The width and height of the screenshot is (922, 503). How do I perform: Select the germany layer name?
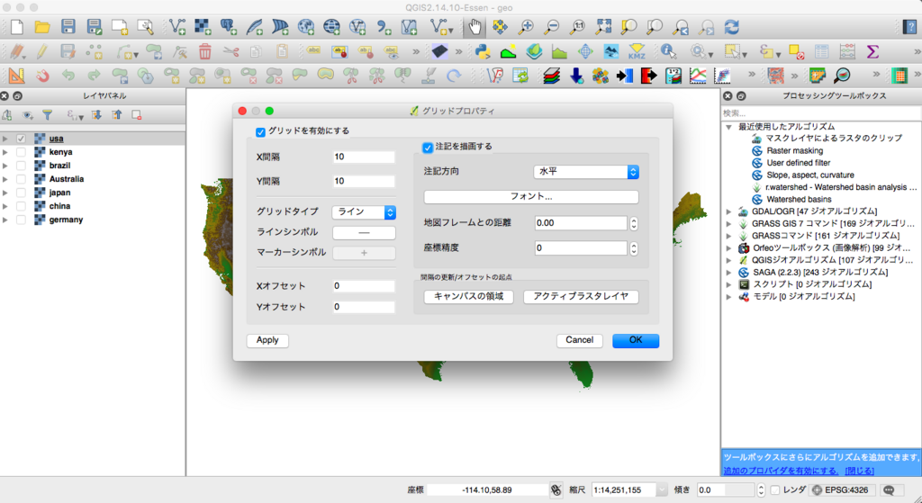[x=66, y=220]
